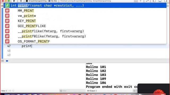Hide the debug area using bar icon
Image resolution: width=170 pixels, height=95 pixels.
tap(2, 61)
